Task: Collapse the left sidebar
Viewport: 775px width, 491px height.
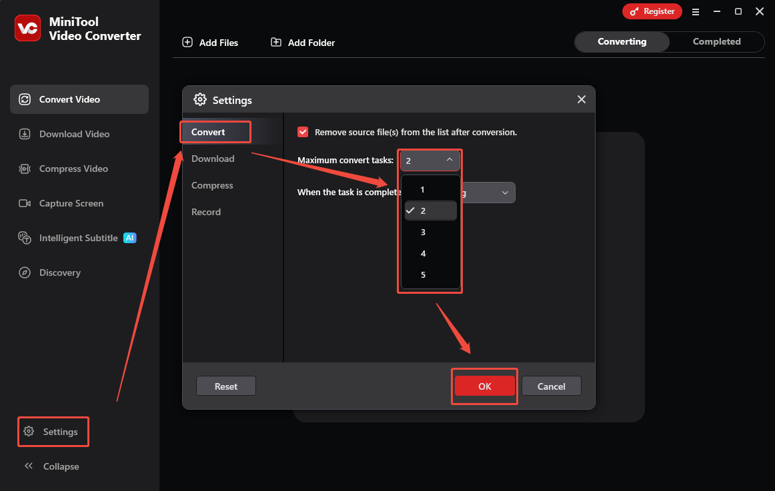Action: (x=51, y=466)
